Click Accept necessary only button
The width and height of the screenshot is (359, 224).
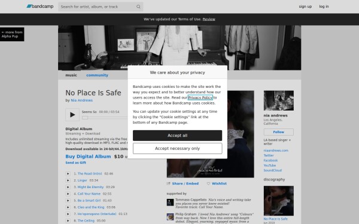point(178,149)
